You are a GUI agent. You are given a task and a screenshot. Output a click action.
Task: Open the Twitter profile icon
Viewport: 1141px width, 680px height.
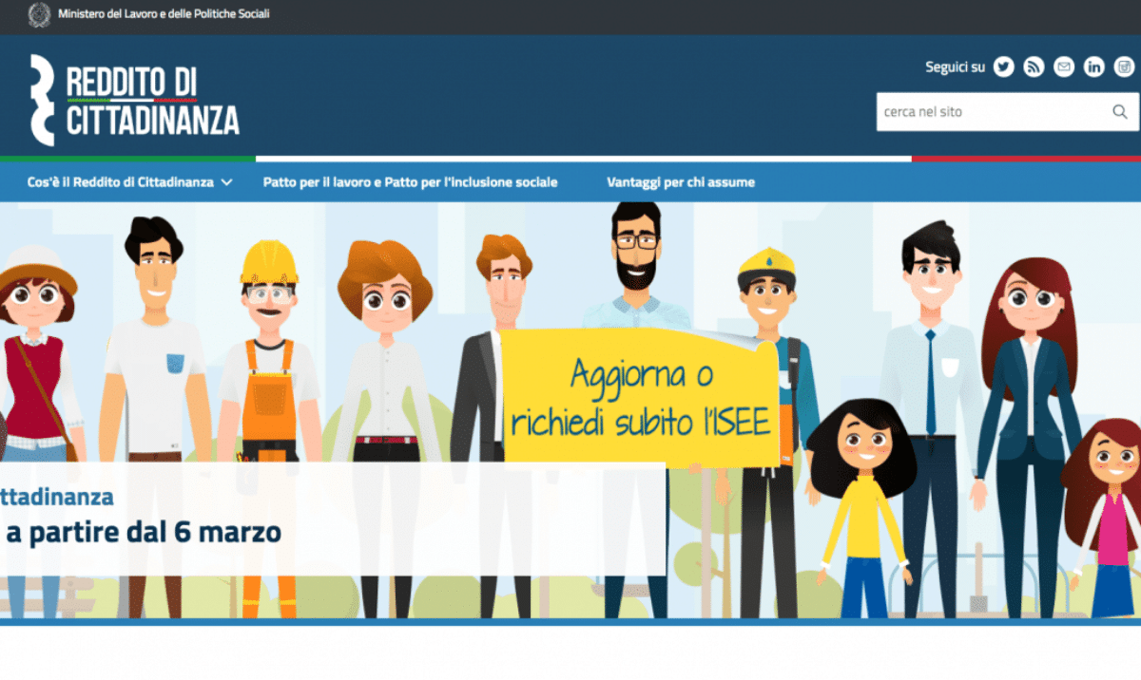pos(1004,66)
